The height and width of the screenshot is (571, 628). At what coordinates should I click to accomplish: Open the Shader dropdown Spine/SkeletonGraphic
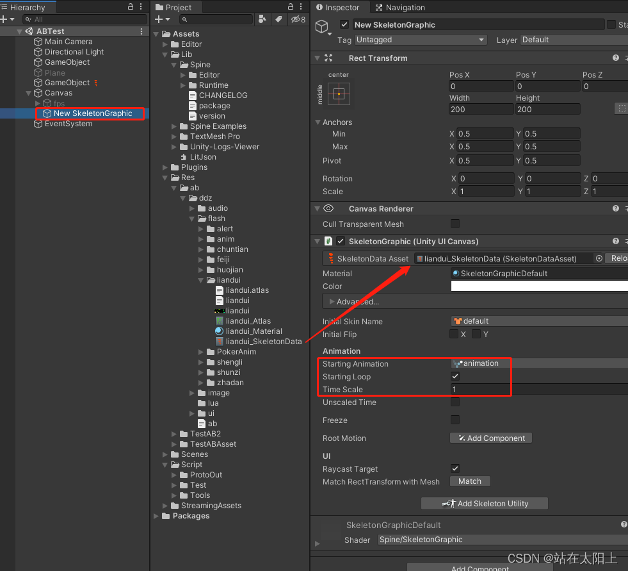click(503, 540)
